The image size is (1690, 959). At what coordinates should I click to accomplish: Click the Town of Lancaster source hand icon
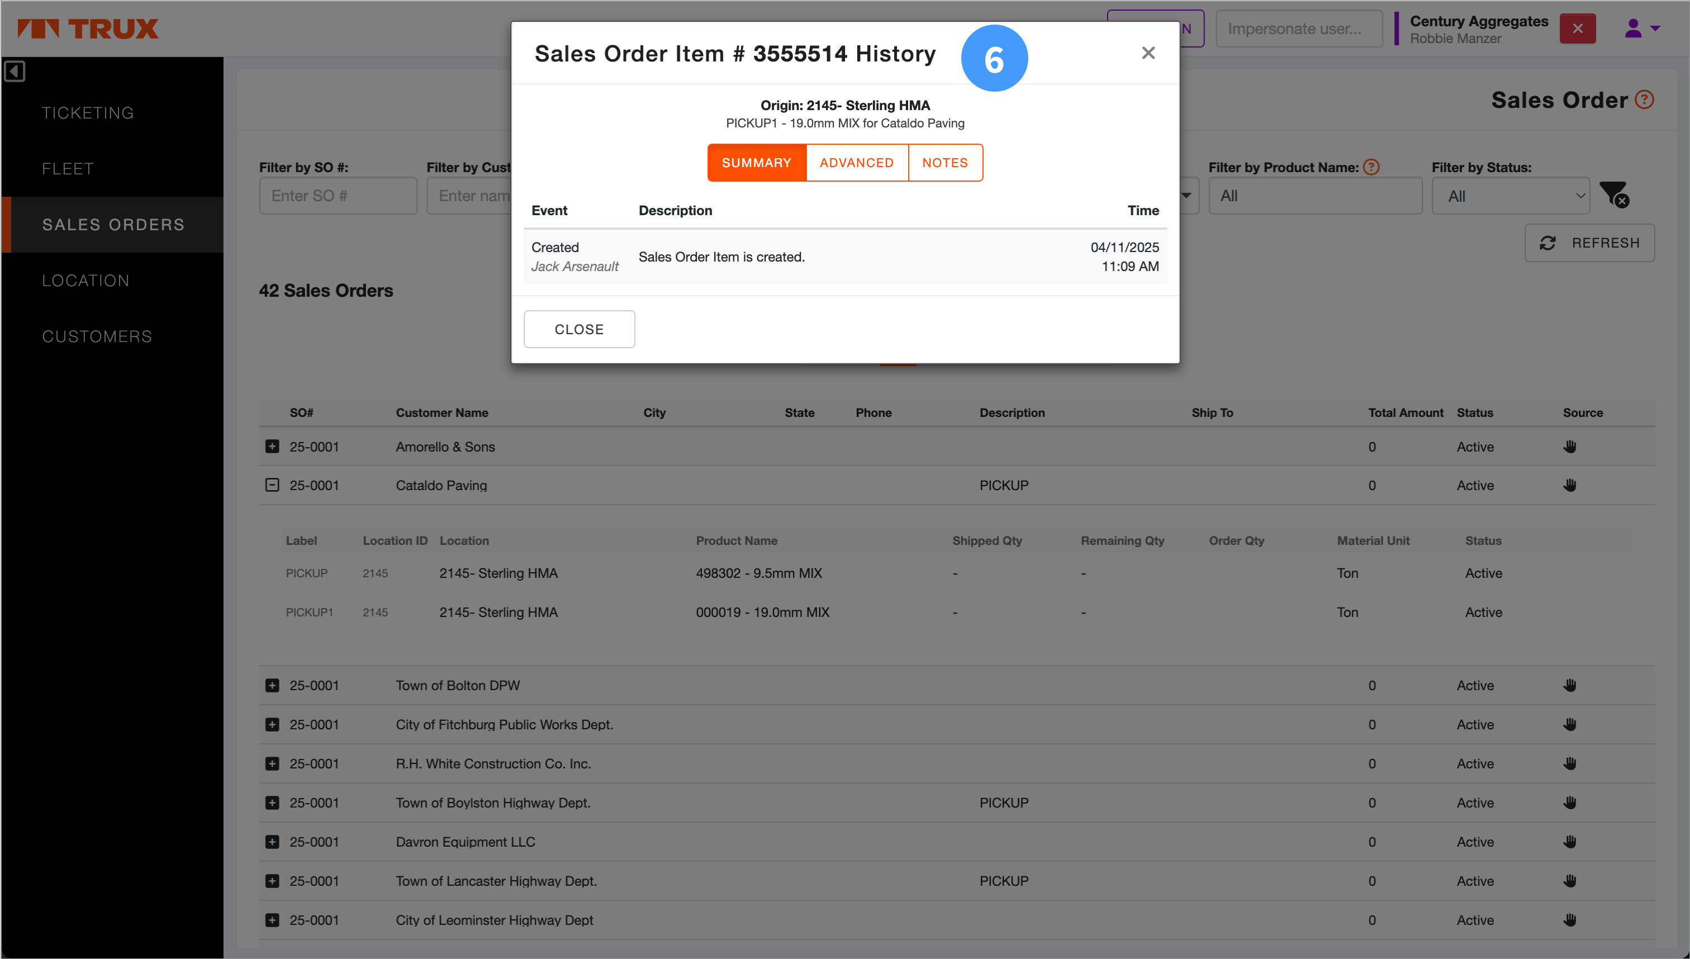1569,881
